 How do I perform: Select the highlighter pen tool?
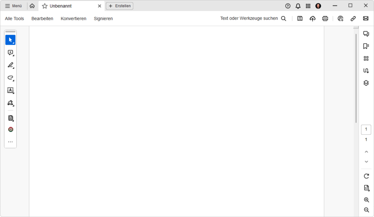coord(10,65)
